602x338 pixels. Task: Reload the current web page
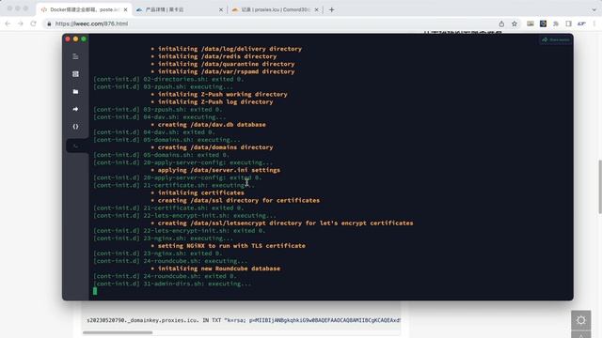coord(34,23)
